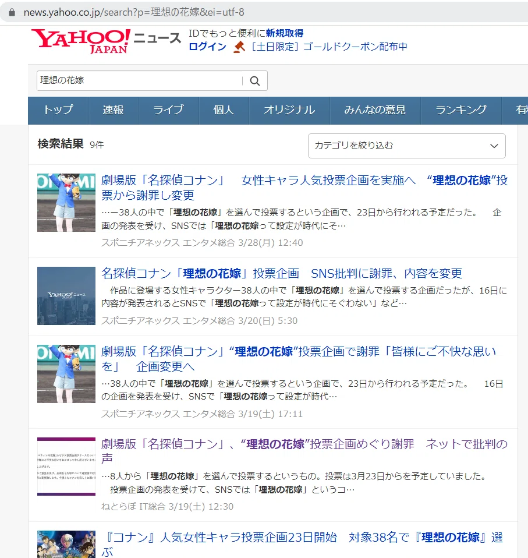
Task: Click the 検索結果 heading
Action: tap(61, 144)
